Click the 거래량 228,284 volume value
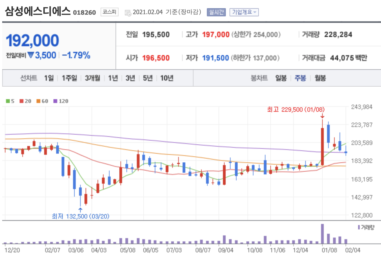 338,35
